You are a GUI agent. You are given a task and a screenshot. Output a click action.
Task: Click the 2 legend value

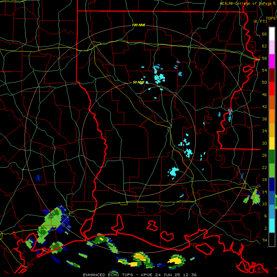[x=266, y=228]
